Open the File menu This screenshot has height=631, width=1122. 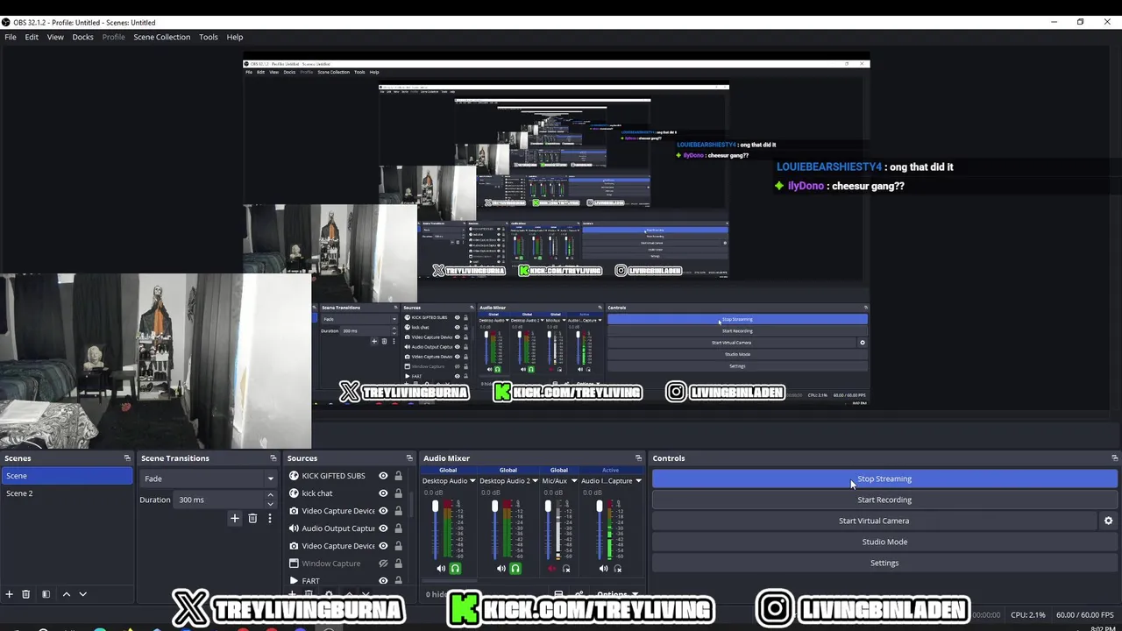(11, 37)
